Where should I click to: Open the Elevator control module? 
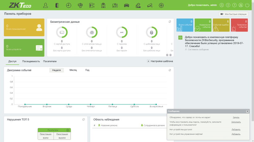(x=92, y=5)
